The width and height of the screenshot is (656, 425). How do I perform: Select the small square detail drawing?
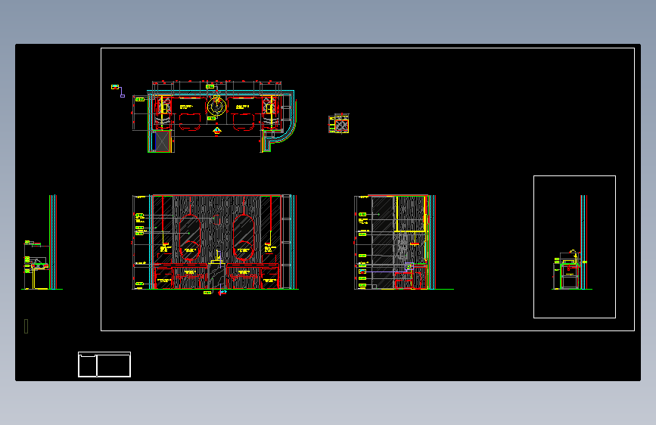pyautogui.click(x=339, y=123)
